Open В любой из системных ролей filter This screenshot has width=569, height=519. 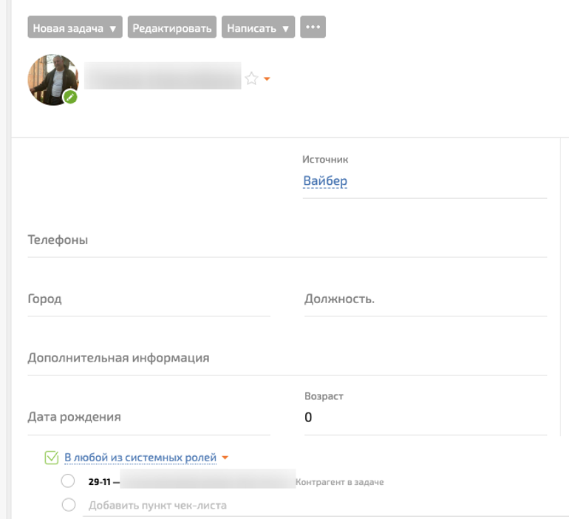140,458
